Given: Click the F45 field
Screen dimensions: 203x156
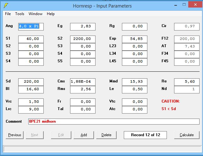Looking at the screenshot, I should coord(187,62).
